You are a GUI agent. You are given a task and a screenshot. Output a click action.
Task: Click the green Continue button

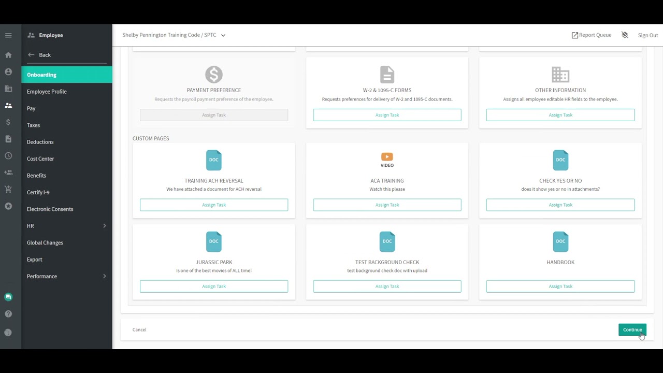pos(632,329)
